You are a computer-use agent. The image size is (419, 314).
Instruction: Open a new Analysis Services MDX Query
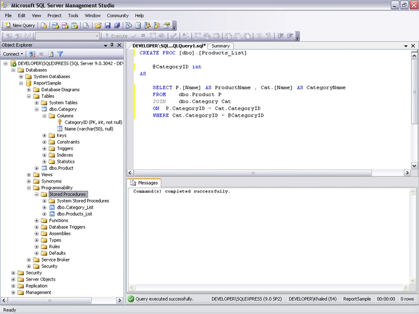point(55,25)
